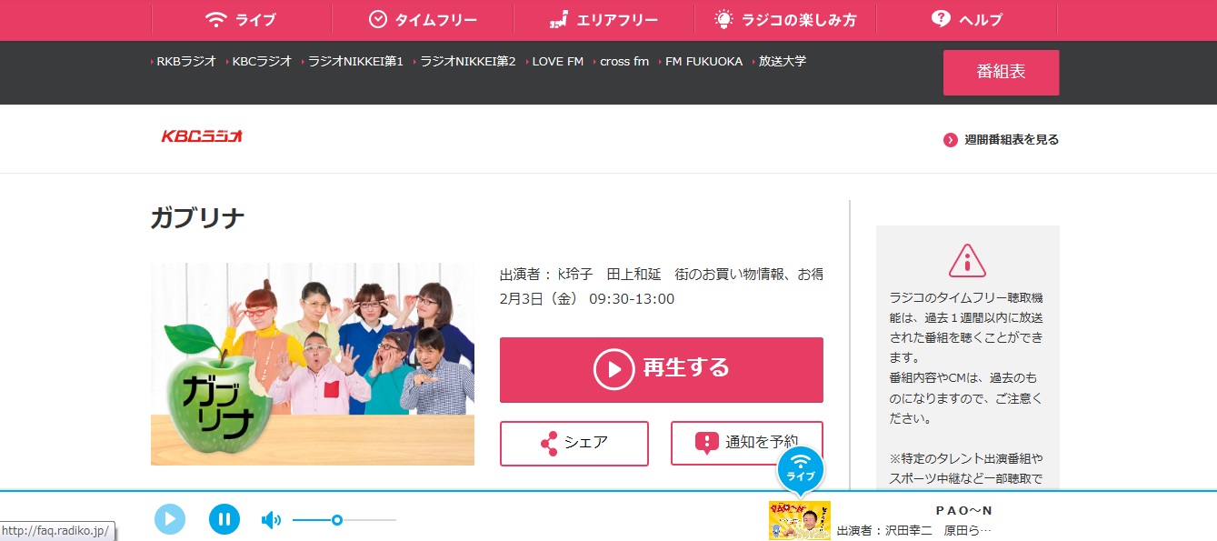Viewport: 1217px width, 541px height.
Task: Choose the FM FUKUOKA station link
Action: pyautogui.click(x=700, y=62)
